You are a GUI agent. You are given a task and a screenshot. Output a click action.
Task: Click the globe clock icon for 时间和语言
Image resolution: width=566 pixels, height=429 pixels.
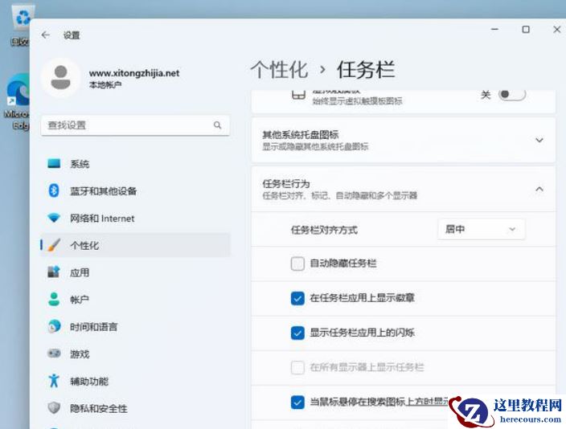(x=54, y=326)
